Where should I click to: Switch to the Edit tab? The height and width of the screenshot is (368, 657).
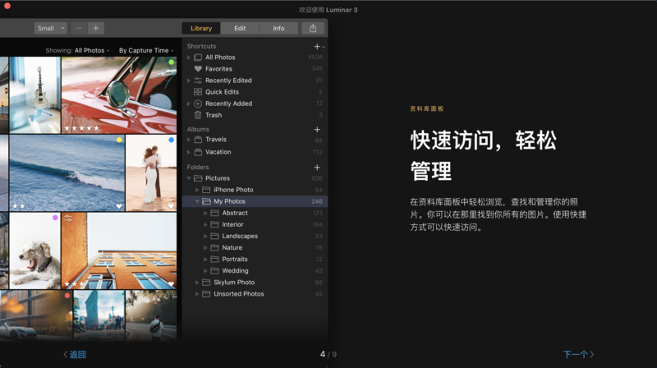click(x=240, y=28)
